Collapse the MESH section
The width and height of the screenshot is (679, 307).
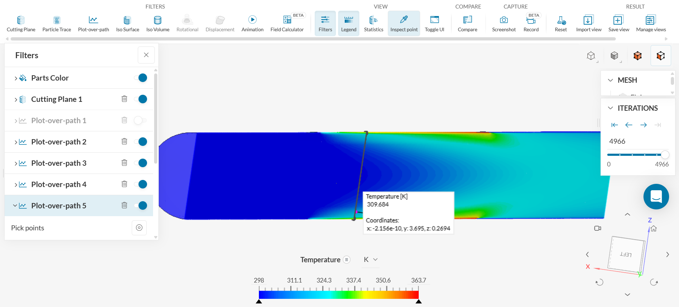610,80
